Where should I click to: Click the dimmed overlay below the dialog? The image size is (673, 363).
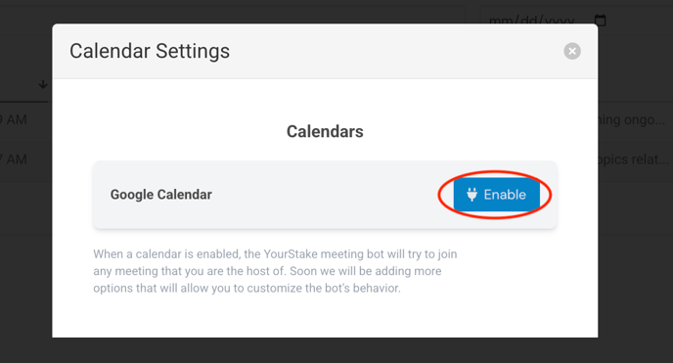325,350
